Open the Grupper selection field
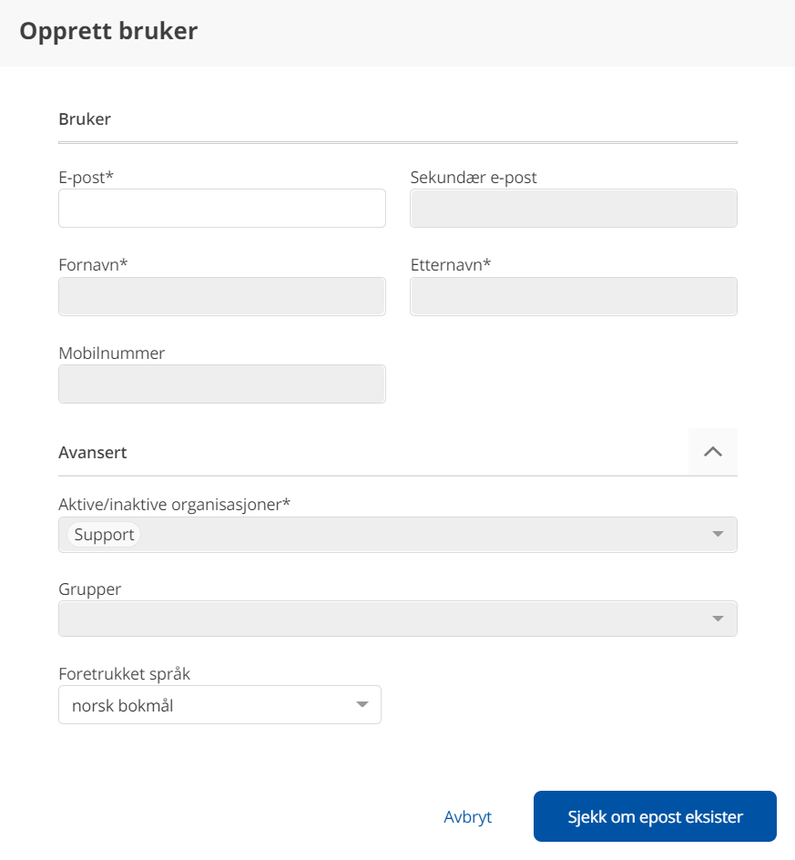795x860 pixels. [382, 619]
